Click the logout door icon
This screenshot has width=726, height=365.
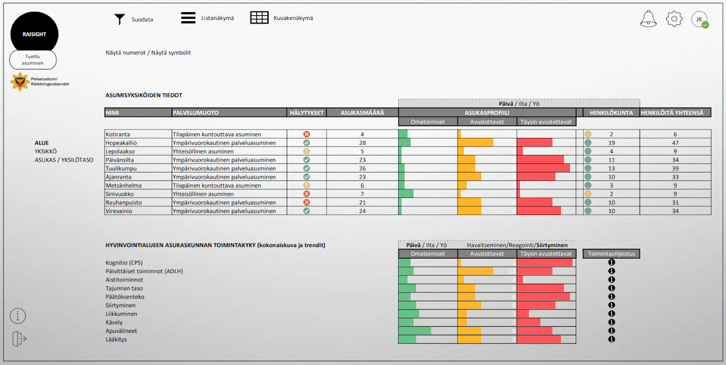pos(19,339)
